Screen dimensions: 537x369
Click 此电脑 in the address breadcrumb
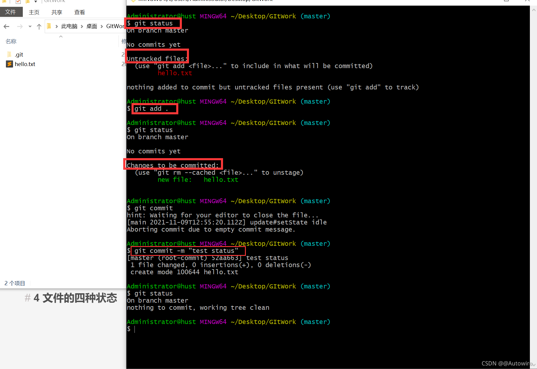(x=69, y=26)
